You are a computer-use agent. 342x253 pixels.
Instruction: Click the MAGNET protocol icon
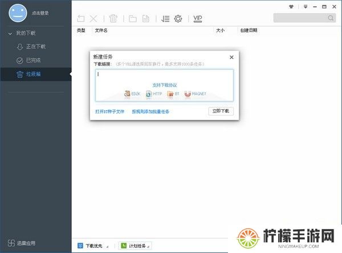pos(188,94)
